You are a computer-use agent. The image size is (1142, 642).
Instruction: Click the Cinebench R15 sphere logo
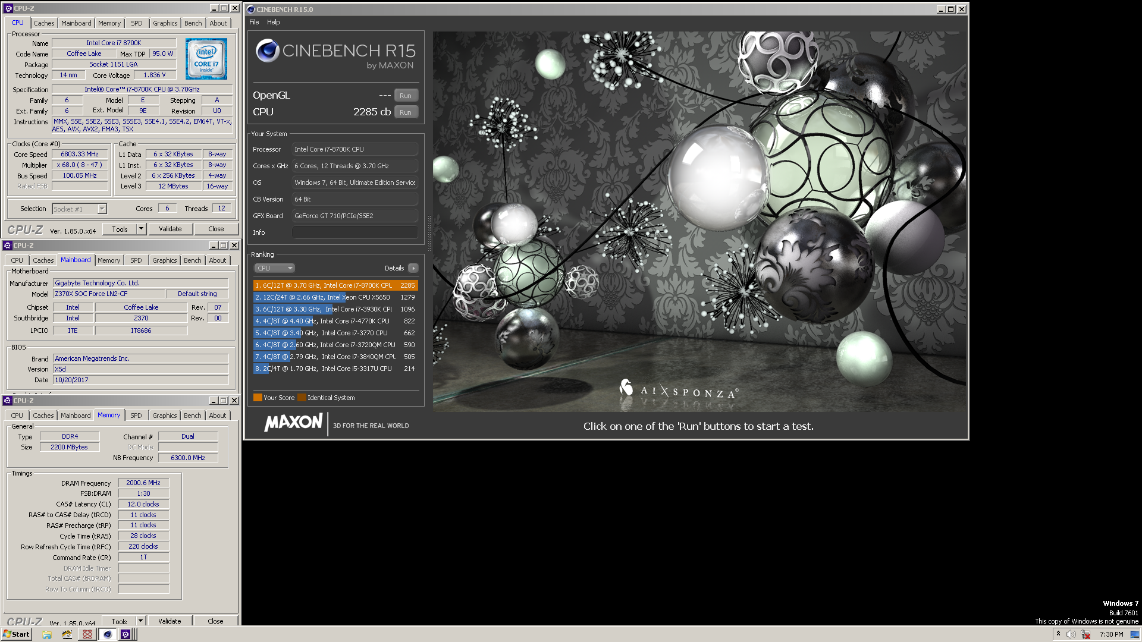[x=267, y=51]
